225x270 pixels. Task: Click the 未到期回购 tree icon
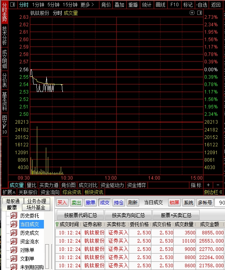[14, 267]
